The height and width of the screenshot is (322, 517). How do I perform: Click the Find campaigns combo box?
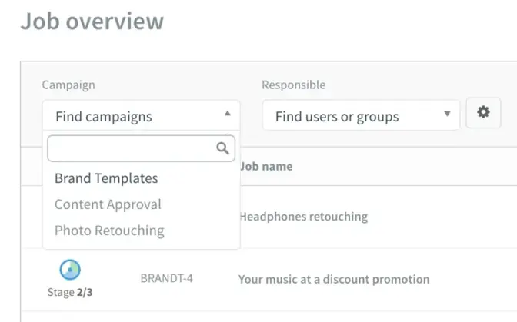[131, 116]
